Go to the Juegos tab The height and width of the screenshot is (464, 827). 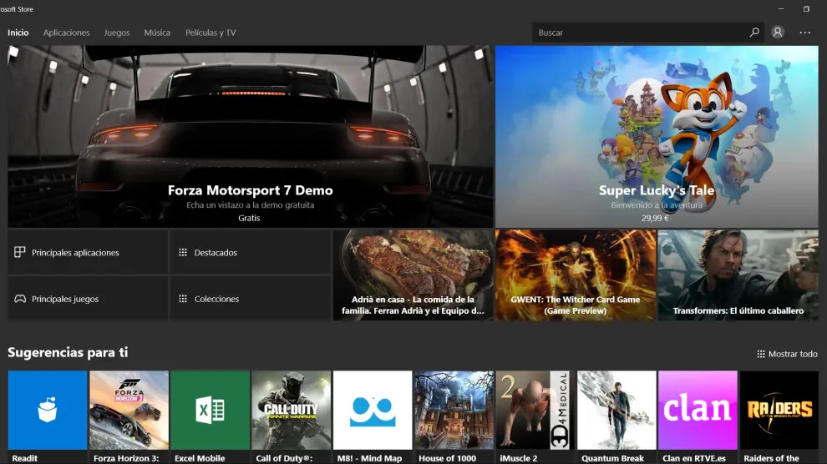pyautogui.click(x=117, y=33)
